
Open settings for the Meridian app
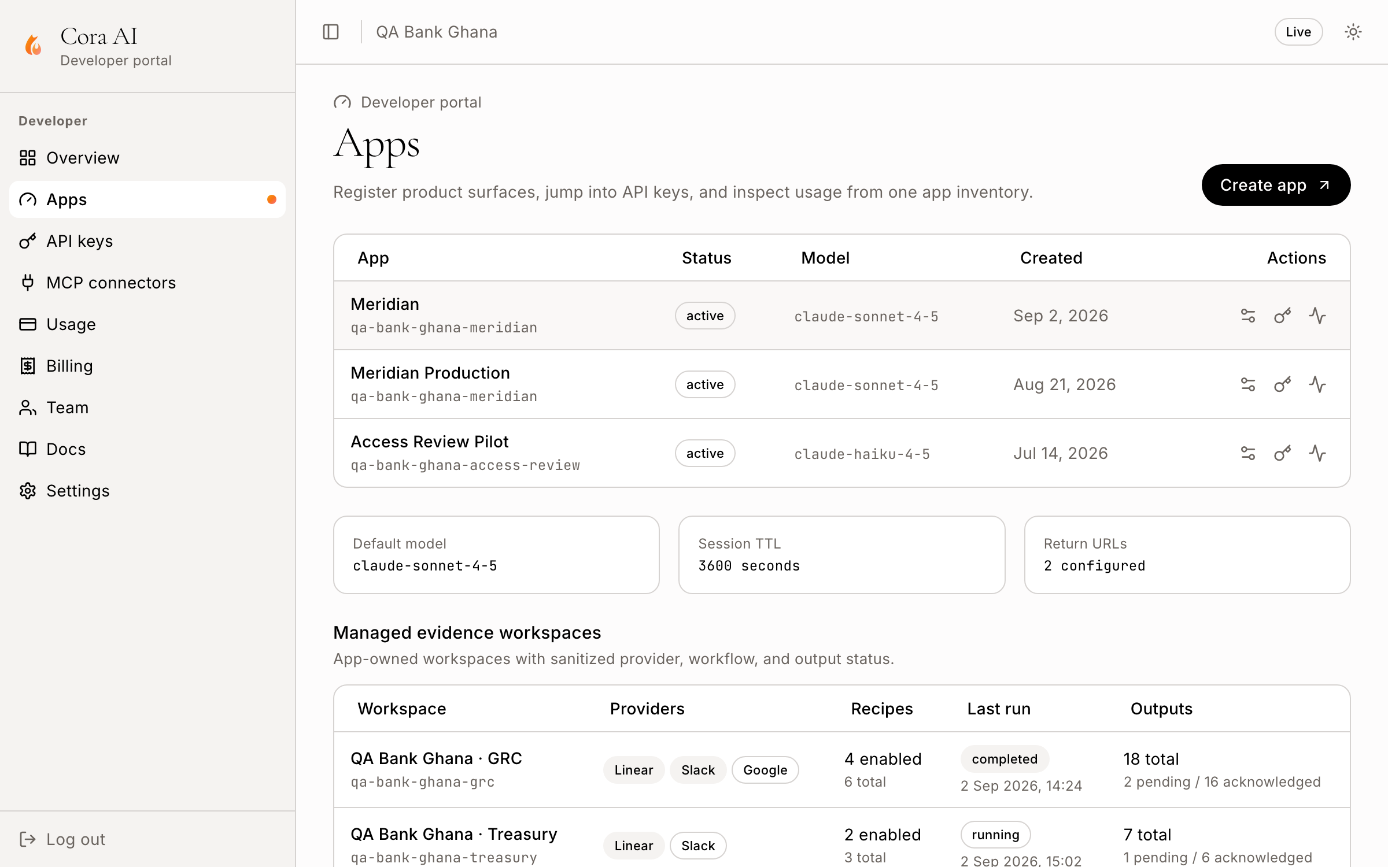coord(1248,316)
